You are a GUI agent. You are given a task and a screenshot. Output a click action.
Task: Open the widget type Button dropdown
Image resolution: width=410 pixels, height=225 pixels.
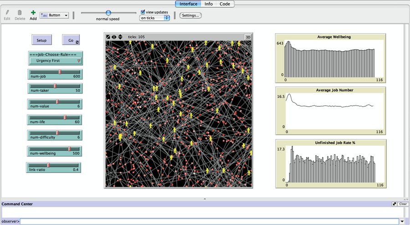(54, 15)
